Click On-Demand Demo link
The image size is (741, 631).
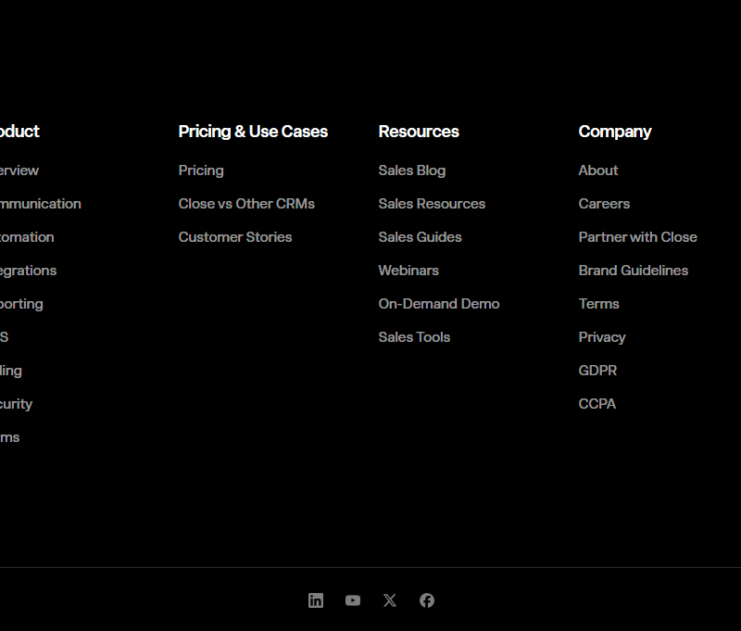point(439,304)
